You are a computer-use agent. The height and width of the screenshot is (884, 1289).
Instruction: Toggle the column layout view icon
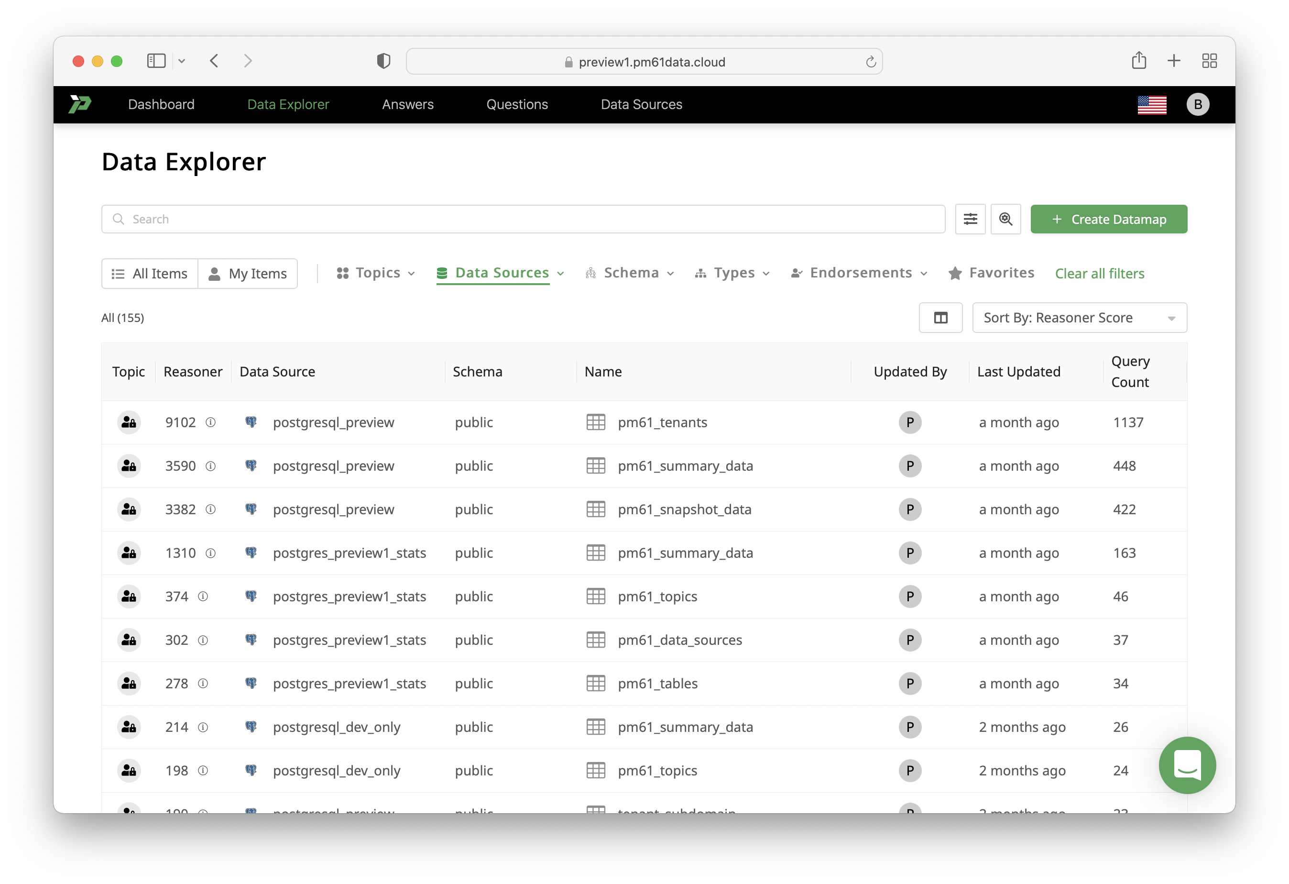940,318
